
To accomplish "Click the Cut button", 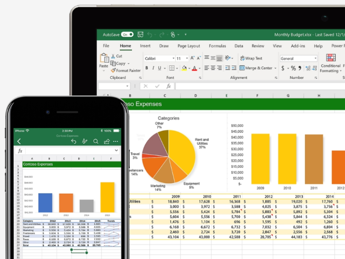I will coord(117,56).
